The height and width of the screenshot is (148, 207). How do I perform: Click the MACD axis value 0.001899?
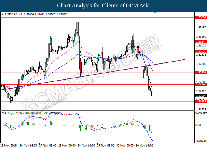pyautogui.click(x=201, y=112)
